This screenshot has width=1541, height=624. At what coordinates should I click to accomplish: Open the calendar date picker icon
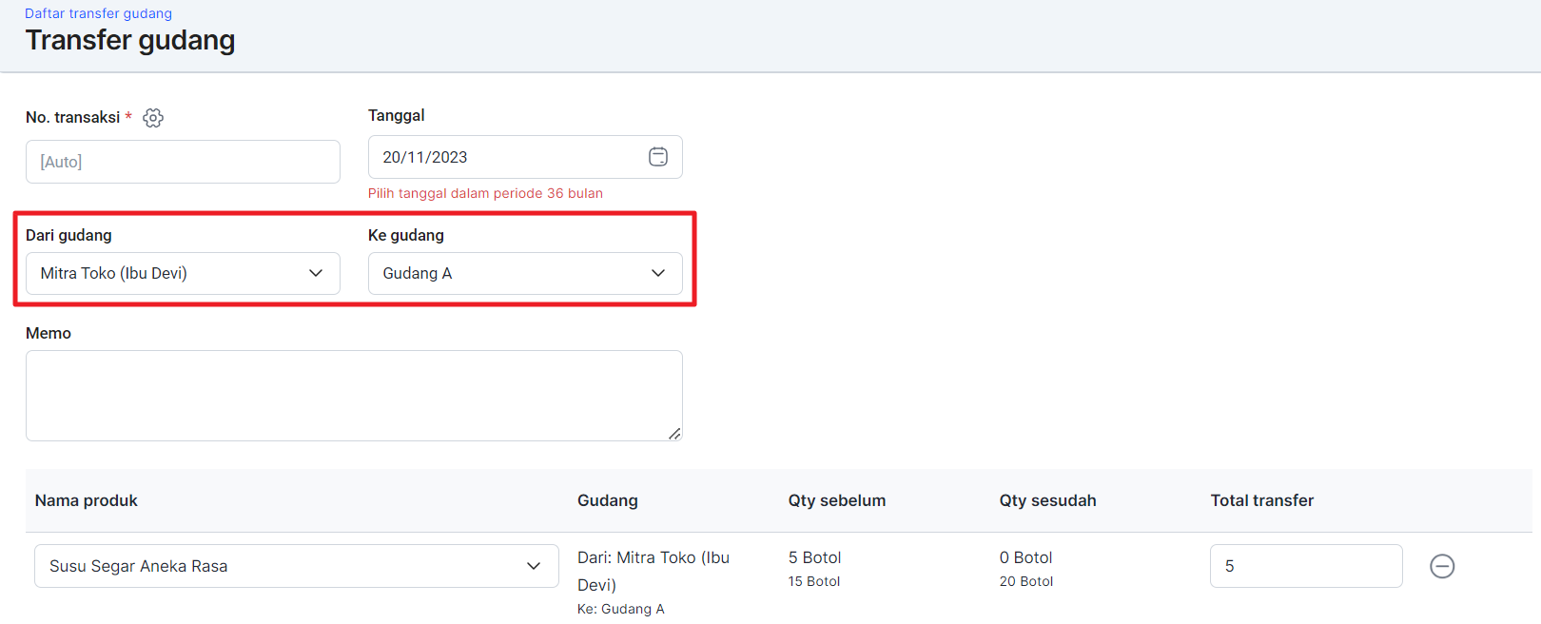[658, 157]
